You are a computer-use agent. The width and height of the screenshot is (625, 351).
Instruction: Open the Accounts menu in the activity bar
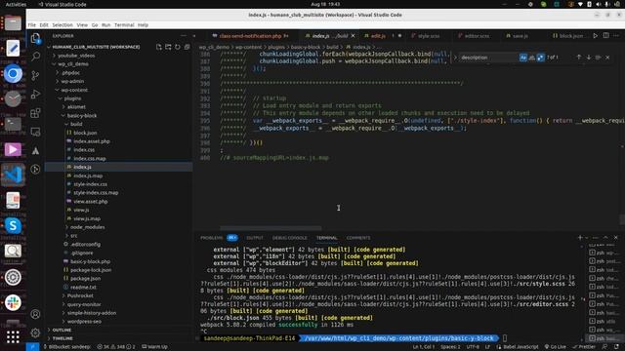click(x=35, y=314)
